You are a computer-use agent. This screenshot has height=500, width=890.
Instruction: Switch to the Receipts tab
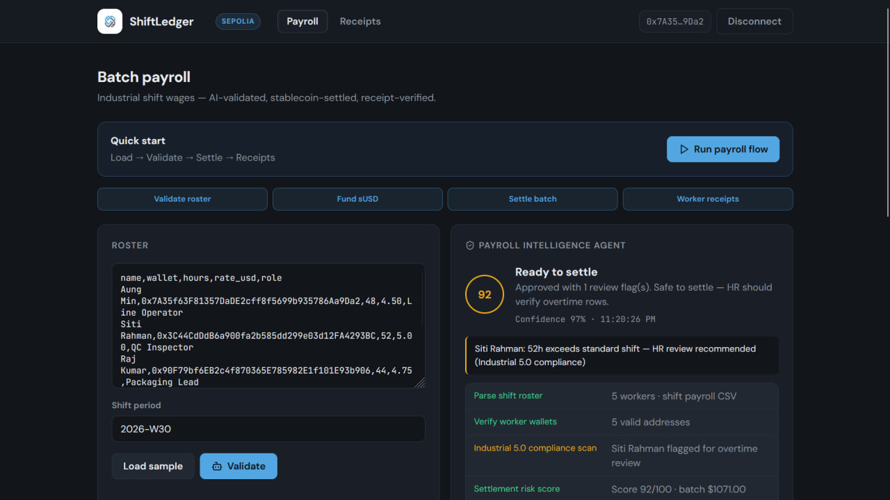pos(360,22)
